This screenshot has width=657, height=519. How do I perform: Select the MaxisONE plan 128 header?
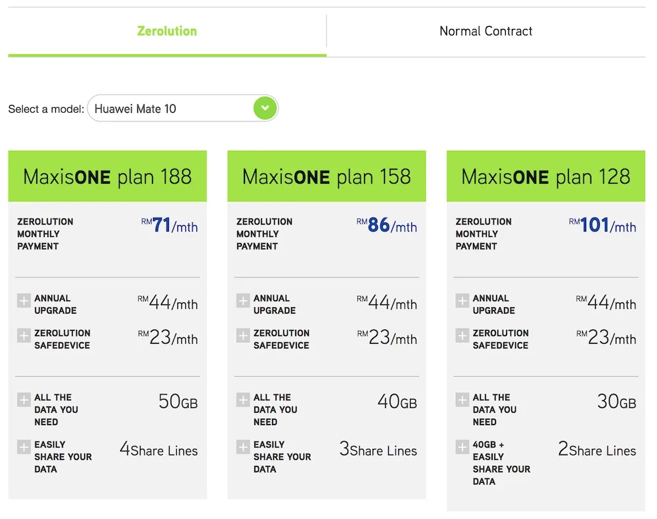(546, 176)
